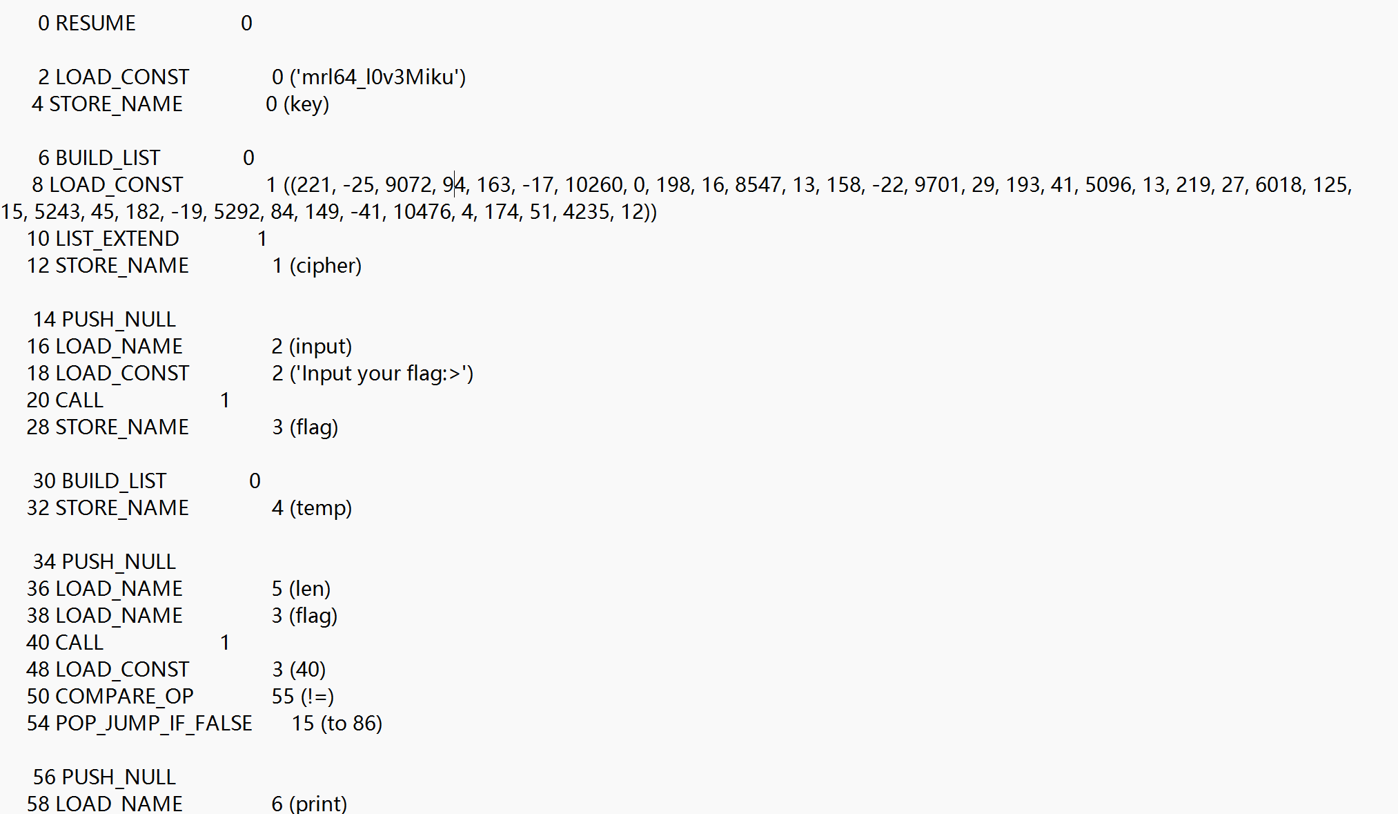
Task: Click the (print) name text
Action: [x=318, y=804]
